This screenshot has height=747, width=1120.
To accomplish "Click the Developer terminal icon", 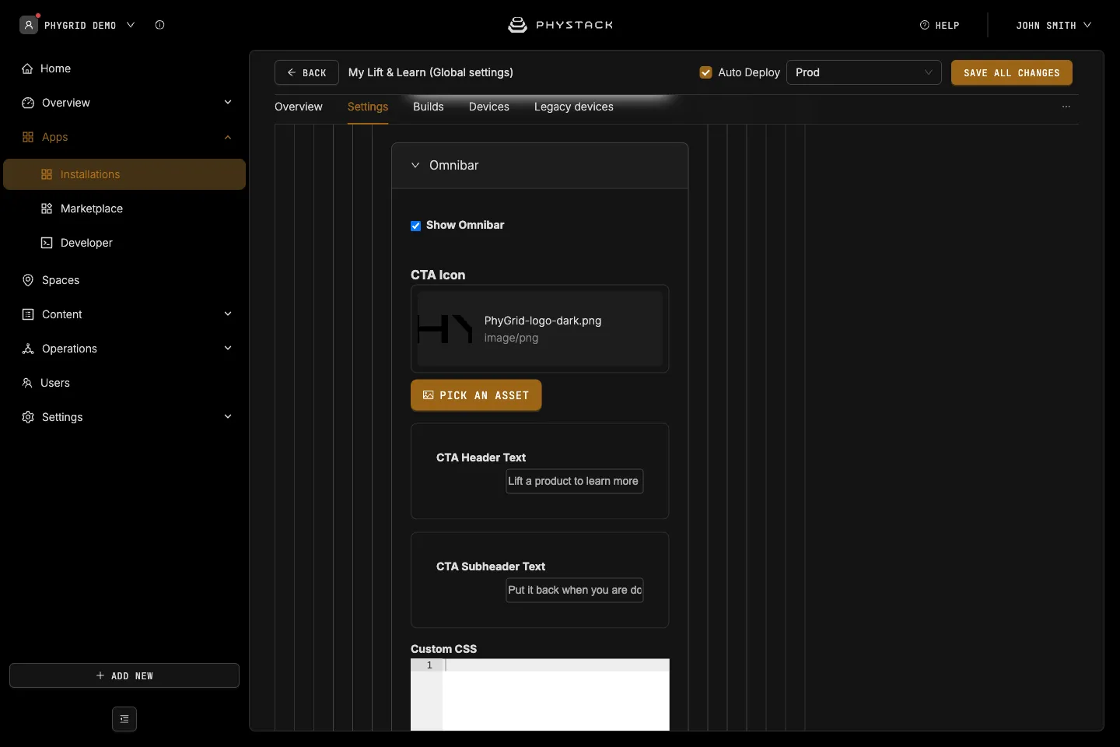I will pos(47,243).
